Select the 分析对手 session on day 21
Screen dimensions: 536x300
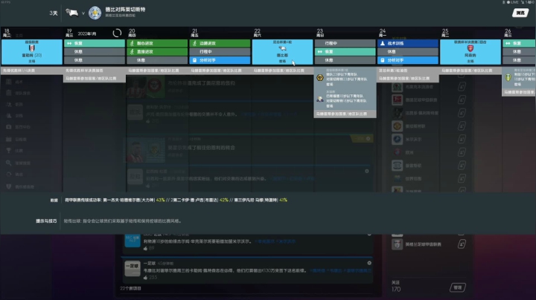pos(220,60)
